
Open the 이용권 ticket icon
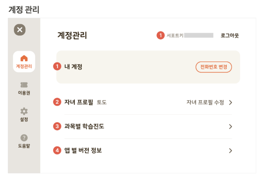[x=24, y=85]
